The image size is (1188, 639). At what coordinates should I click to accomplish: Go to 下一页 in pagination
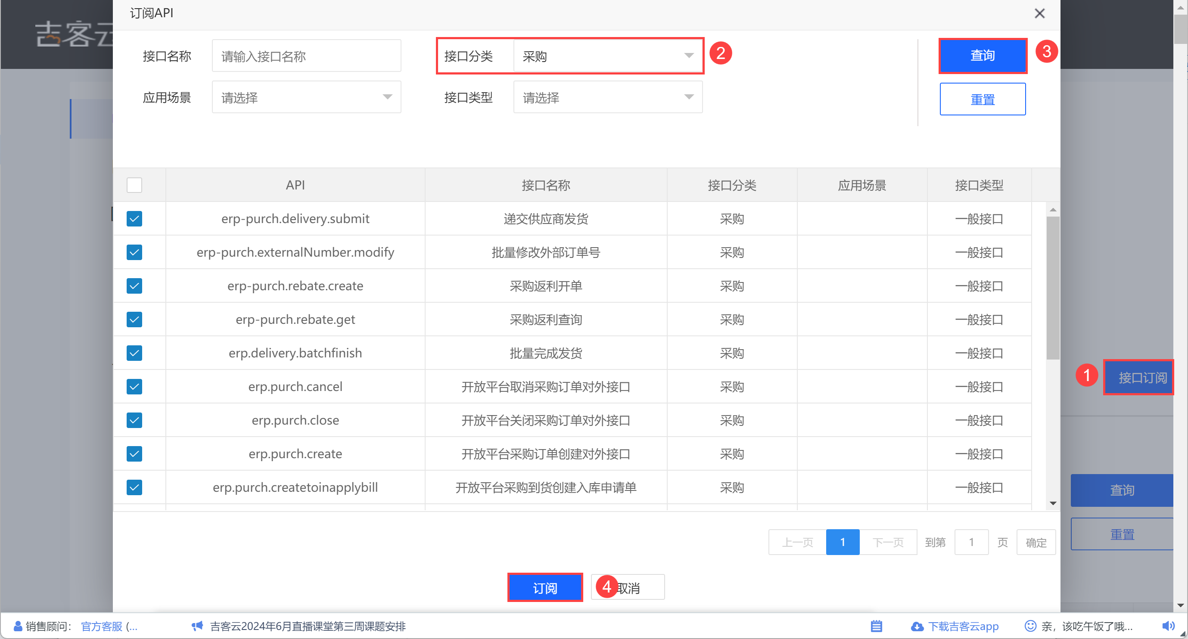[888, 542]
